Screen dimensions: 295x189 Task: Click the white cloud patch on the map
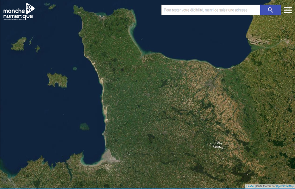217,145
